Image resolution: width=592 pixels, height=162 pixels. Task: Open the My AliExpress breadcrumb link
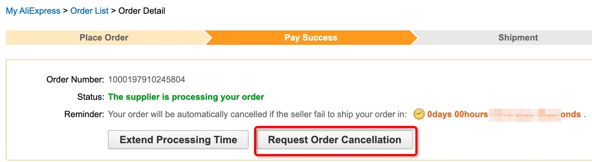pos(33,11)
